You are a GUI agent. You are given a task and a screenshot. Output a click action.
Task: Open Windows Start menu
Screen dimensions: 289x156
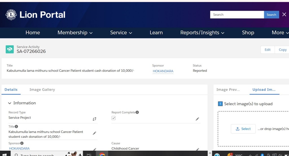point(5,154)
